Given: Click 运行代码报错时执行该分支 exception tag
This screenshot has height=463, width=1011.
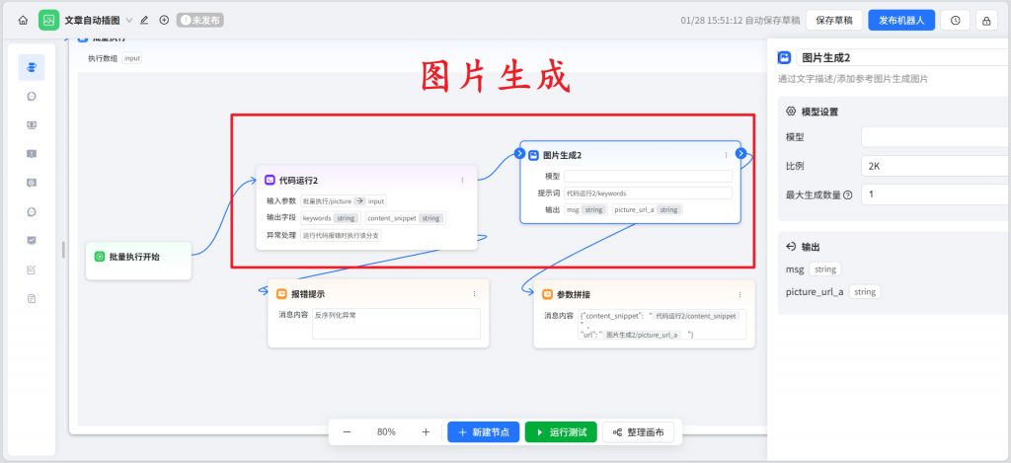Looking at the screenshot, I should (x=341, y=235).
